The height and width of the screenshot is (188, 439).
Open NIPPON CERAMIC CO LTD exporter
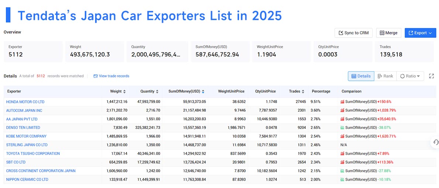point(27,179)
